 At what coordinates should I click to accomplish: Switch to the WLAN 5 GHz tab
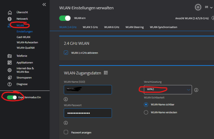coord(90,27)
